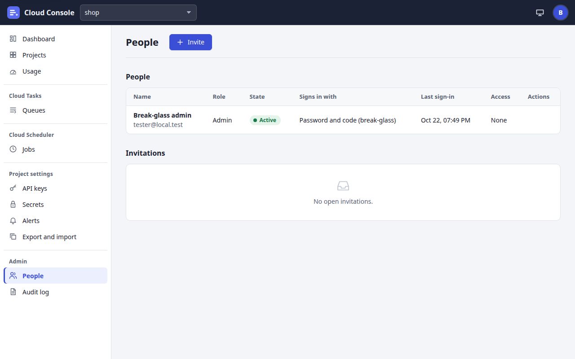Click the Queues list icon
575x359 pixels.
coord(13,110)
